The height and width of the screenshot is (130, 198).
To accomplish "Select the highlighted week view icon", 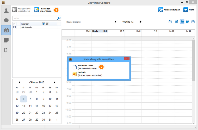I will click(182, 22).
